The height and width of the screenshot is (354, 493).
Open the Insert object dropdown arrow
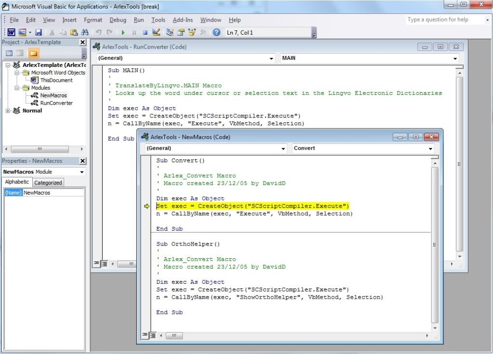pos(30,32)
